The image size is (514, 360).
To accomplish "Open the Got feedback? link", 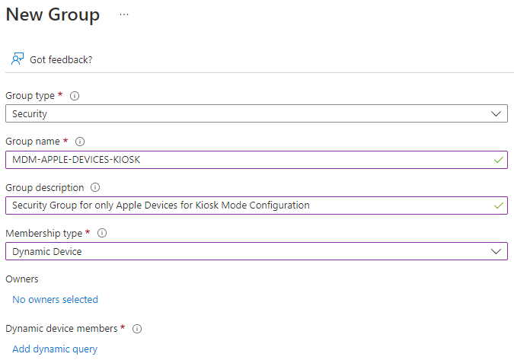I will (x=61, y=59).
